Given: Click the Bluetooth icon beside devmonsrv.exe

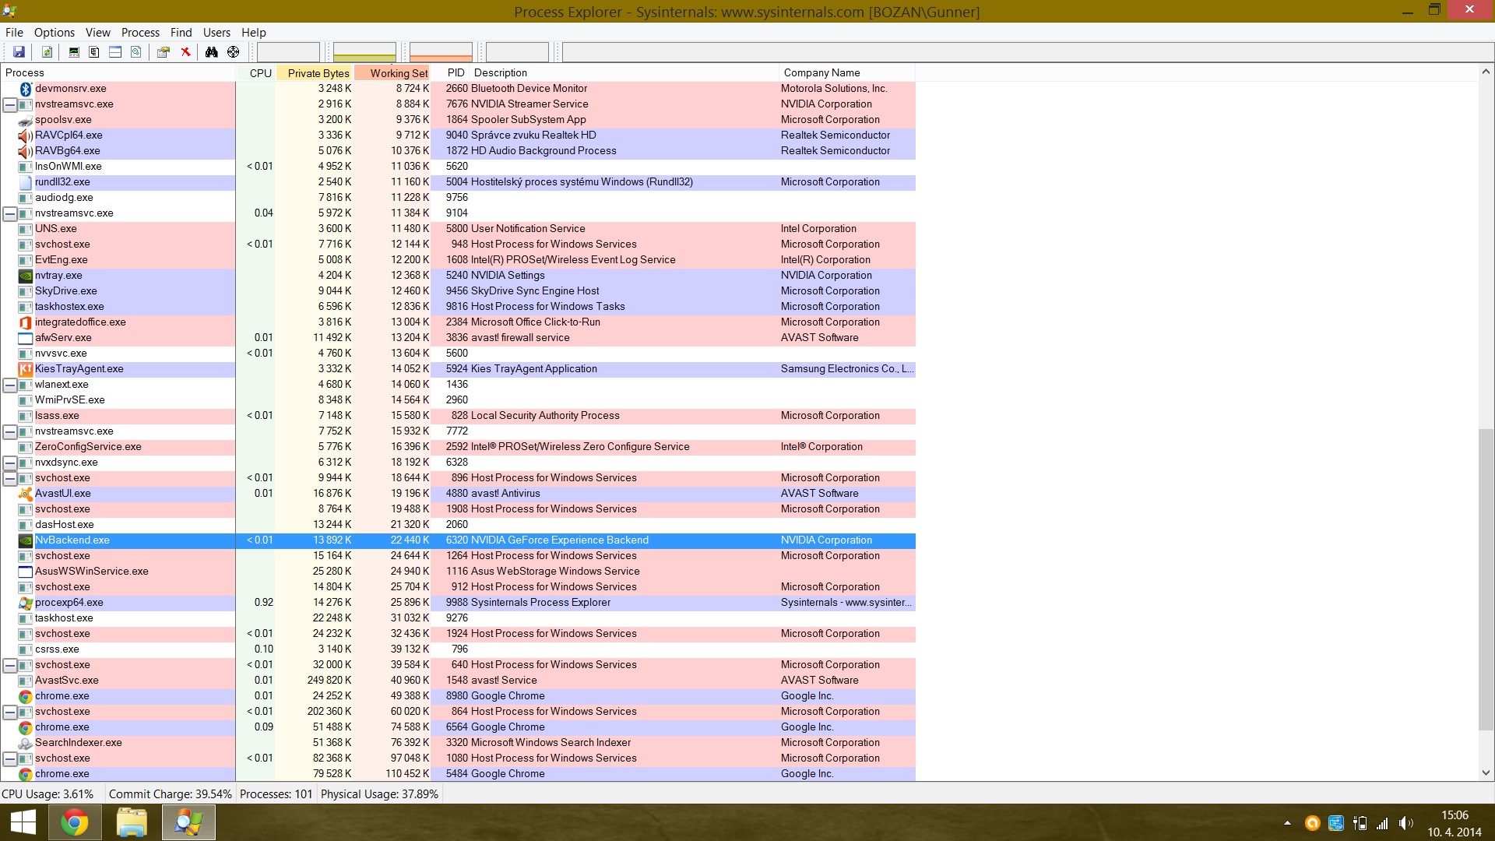Looking at the screenshot, I should 26,89.
